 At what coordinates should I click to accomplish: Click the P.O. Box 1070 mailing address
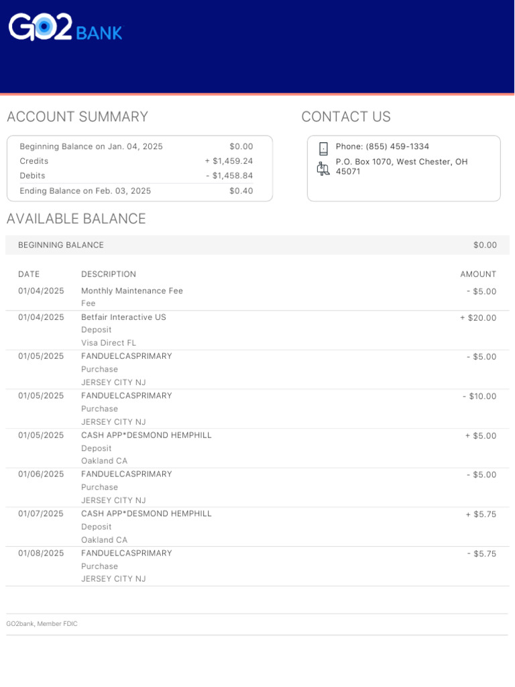[401, 166]
